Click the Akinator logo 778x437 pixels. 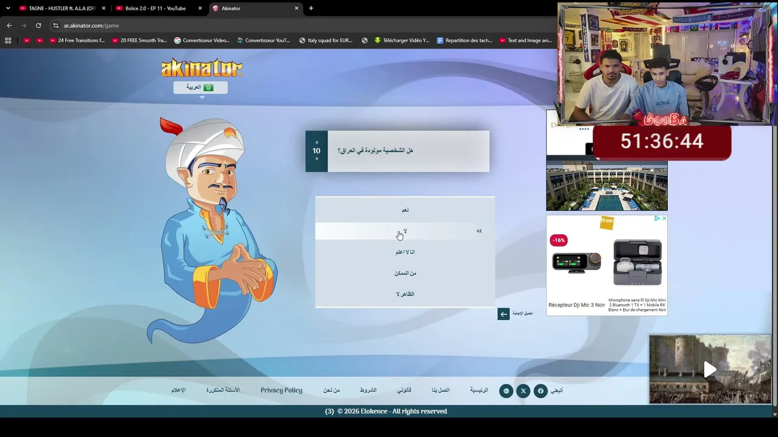tap(201, 68)
